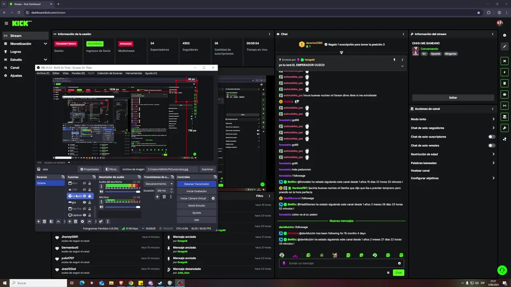Unpin the pinned chat message
This screenshot has height=287, width=511.
pos(394,60)
